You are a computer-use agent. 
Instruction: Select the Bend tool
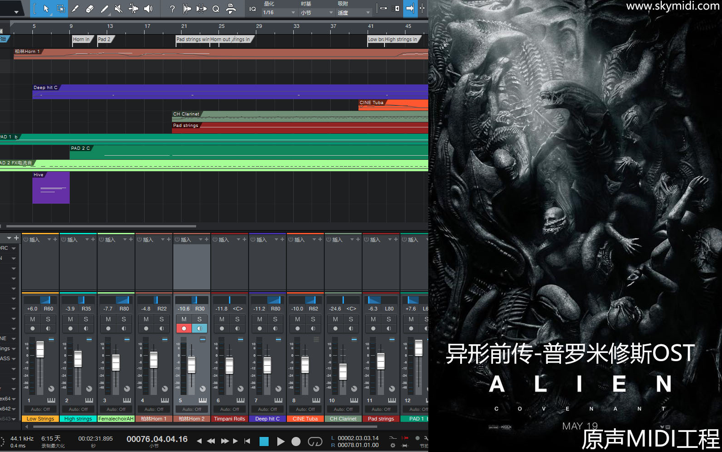(x=133, y=8)
